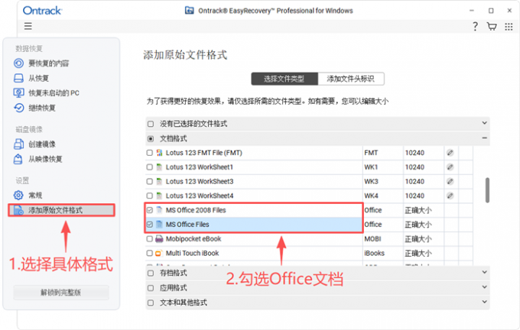Check 文本和其他格式 group checkbox
The height and width of the screenshot is (330, 520).
click(151, 302)
